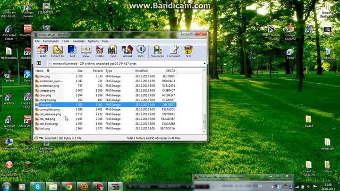Select the cat_black.png file row
The height and width of the screenshot is (191, 340).
coord(105,124)
